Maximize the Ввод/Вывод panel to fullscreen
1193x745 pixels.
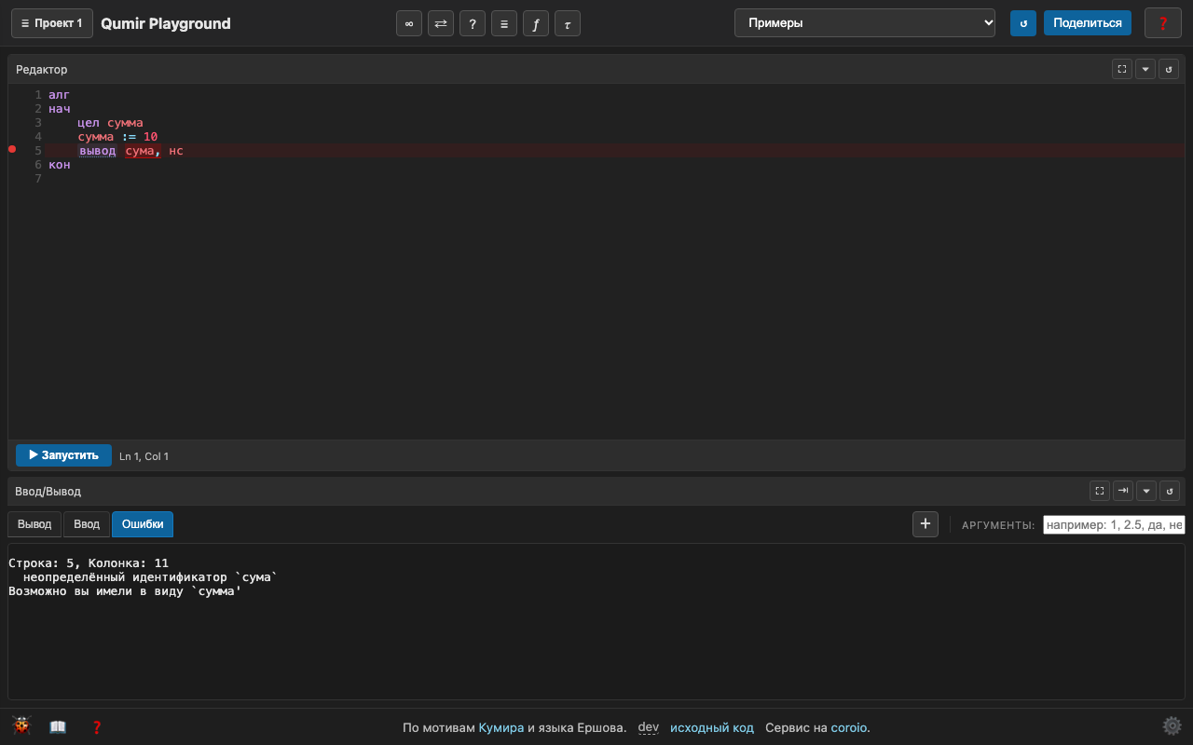pos(1100,491)
